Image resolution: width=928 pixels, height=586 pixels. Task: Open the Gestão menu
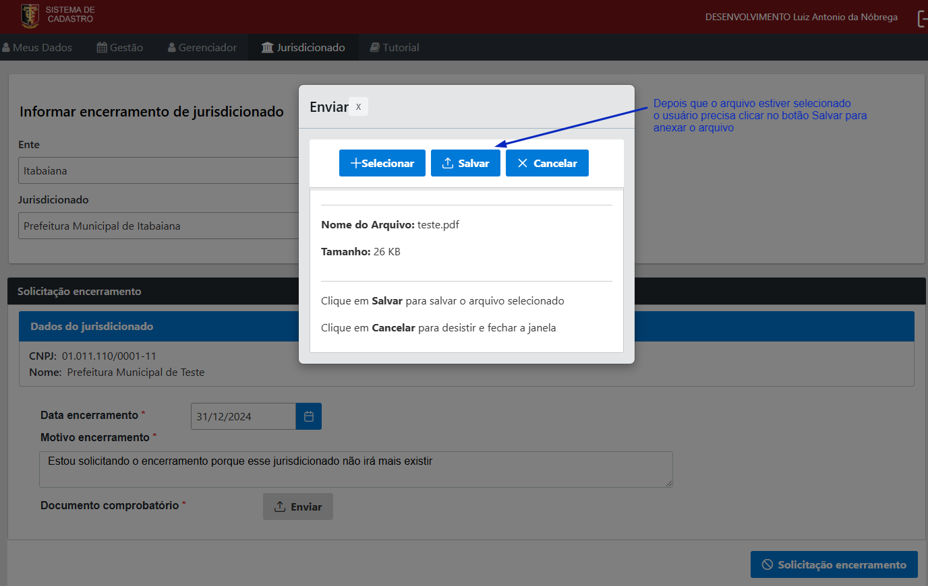pos(120,47)
